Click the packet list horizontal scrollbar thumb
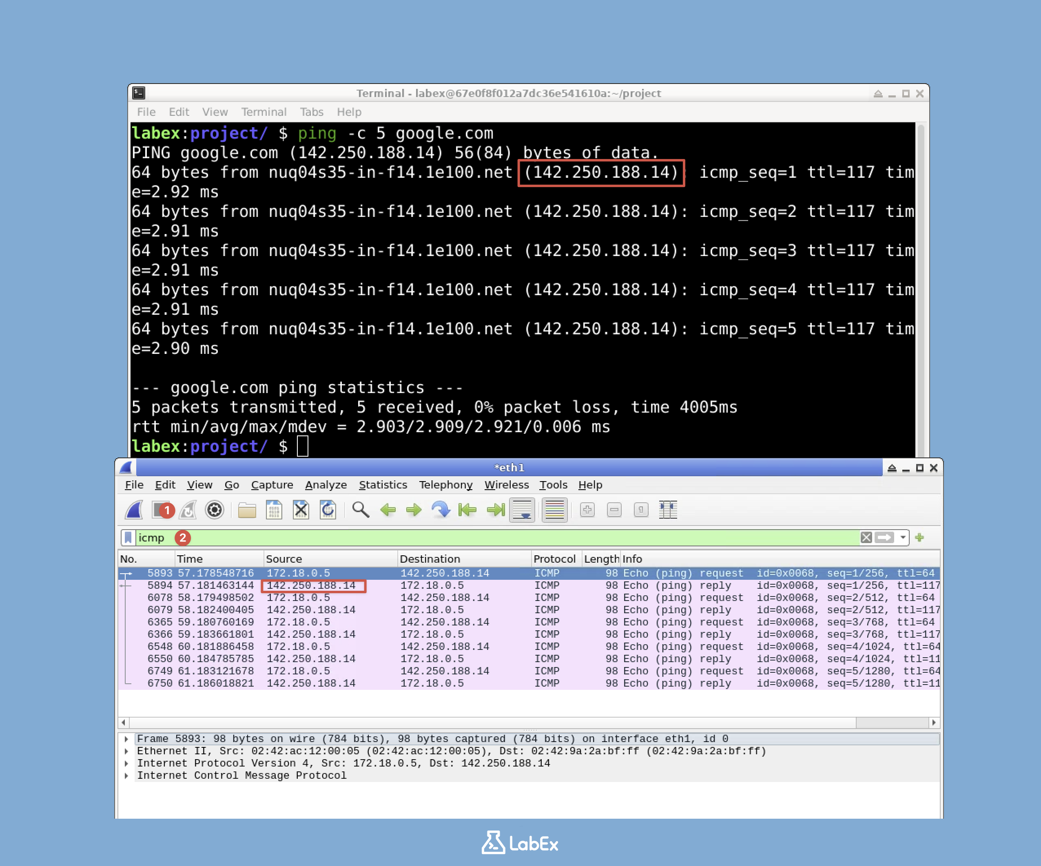Viewport: 1041px width, 866px height. click(492, 722)
